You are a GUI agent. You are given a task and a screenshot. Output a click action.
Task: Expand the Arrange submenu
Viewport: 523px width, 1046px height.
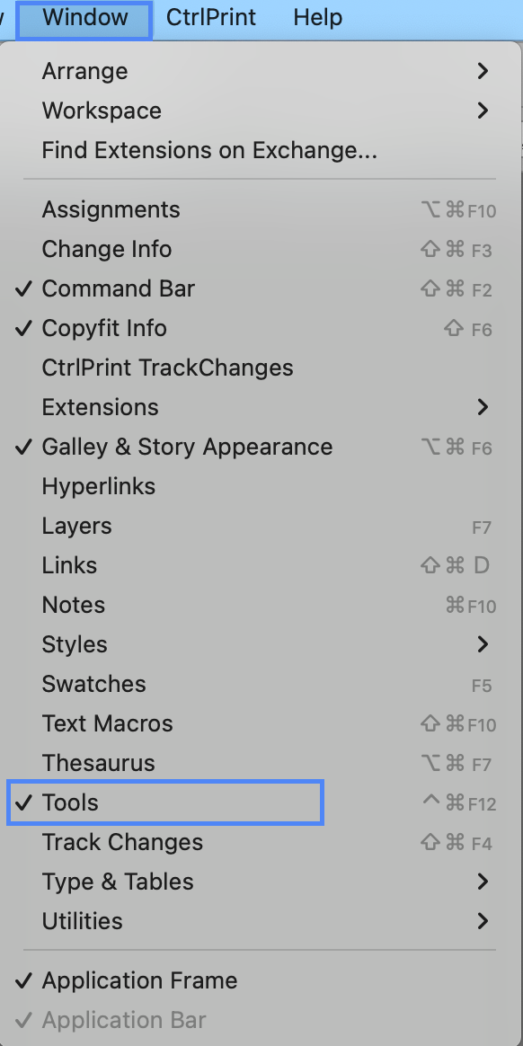pos(261,71)
